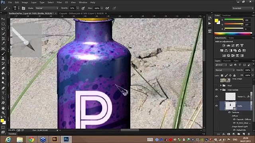Select the Eraser tool
The width and height of the screenshot is (255, 143).
point(3,68)
